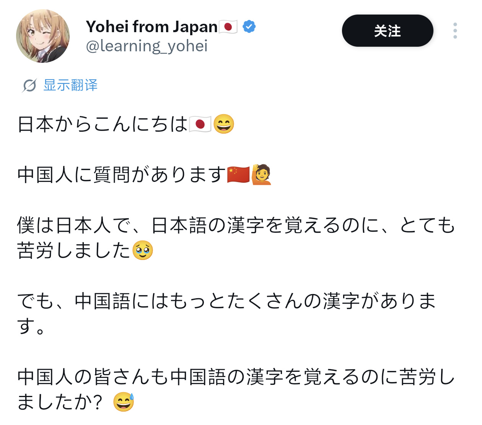Click the China flag emoji
The height and width of the screenshot is (425, 482).
(x=238, y=175)
